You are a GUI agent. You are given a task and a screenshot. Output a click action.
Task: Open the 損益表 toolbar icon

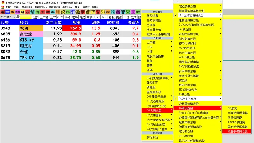(x=123, y=12)
